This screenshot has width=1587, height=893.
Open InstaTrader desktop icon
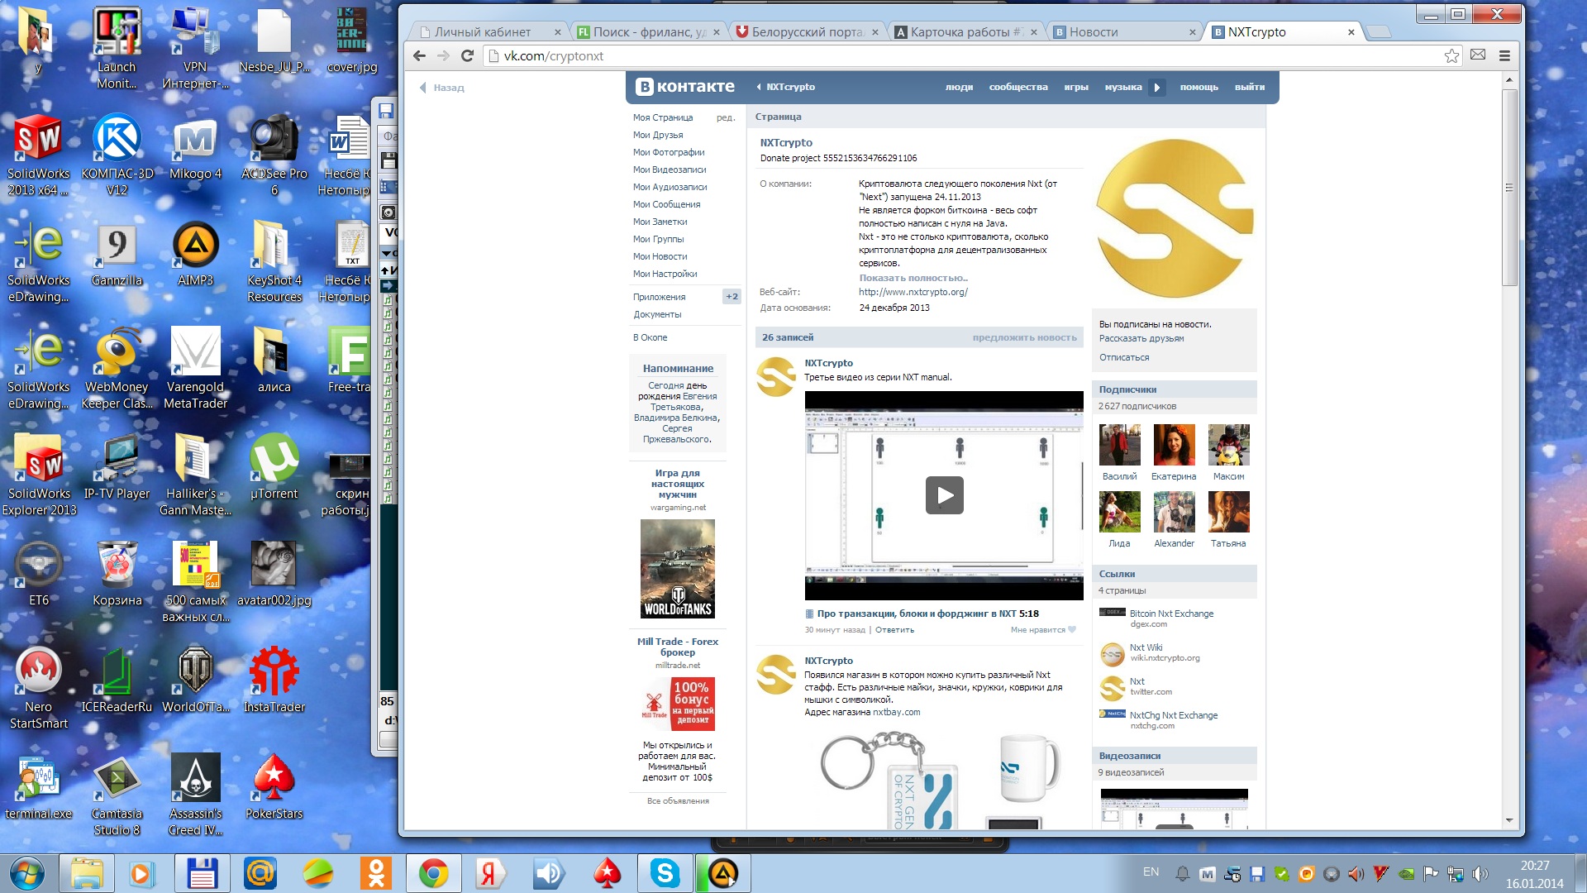point(274,681)
